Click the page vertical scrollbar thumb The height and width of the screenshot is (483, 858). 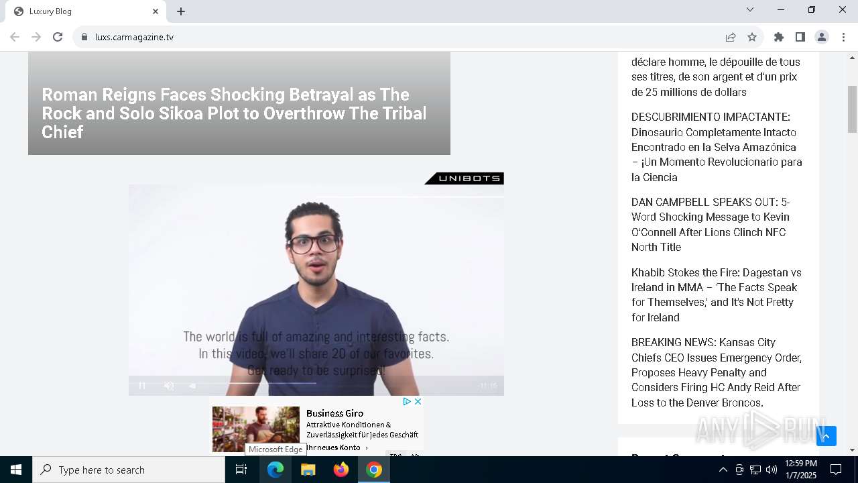click(x=852, y=109)
